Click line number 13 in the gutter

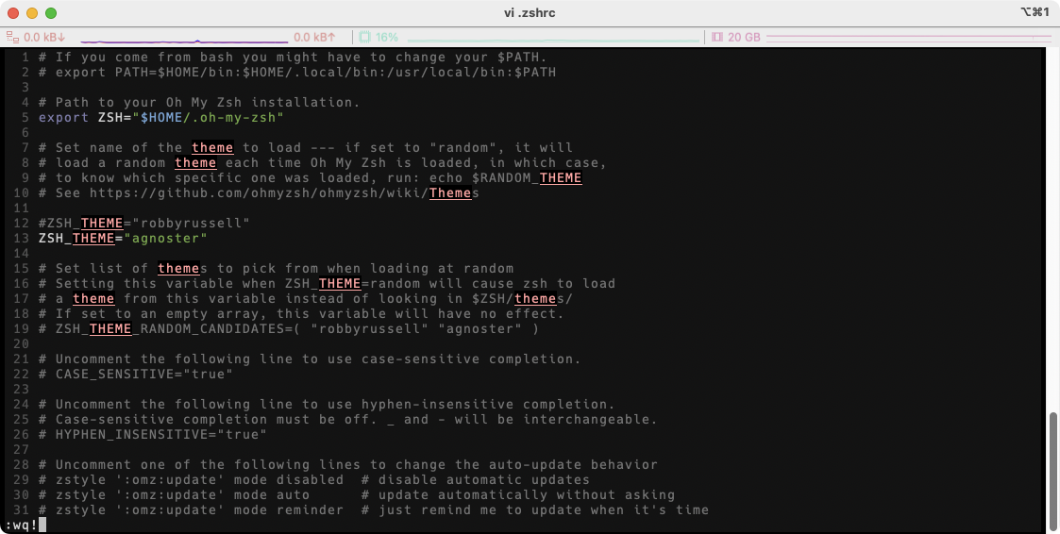(21, 239)
